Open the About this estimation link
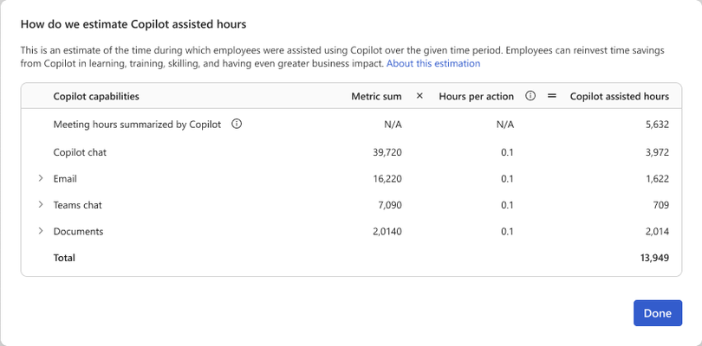Viewport: 702px width, 346px height. pos(433,63)
